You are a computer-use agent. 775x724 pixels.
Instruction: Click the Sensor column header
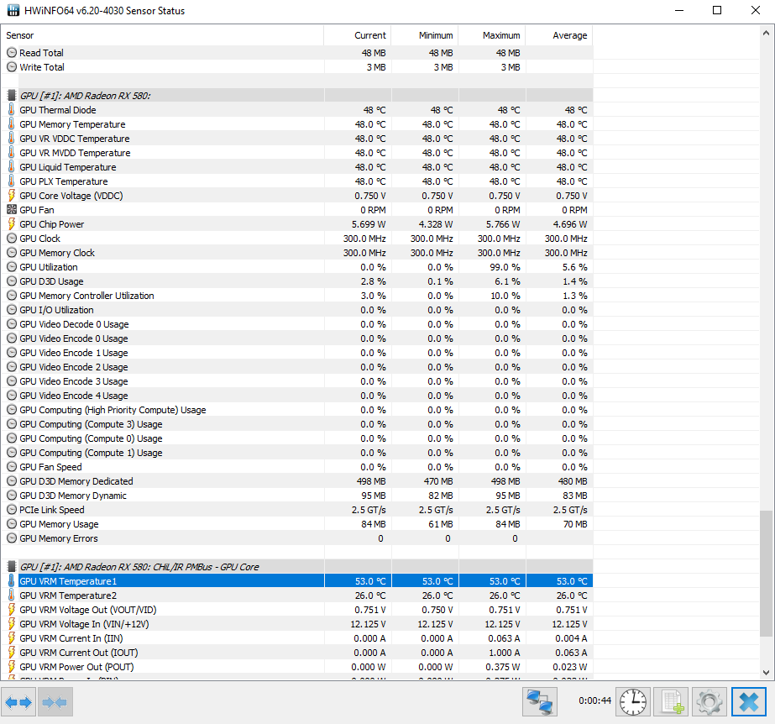coord(162,35)
